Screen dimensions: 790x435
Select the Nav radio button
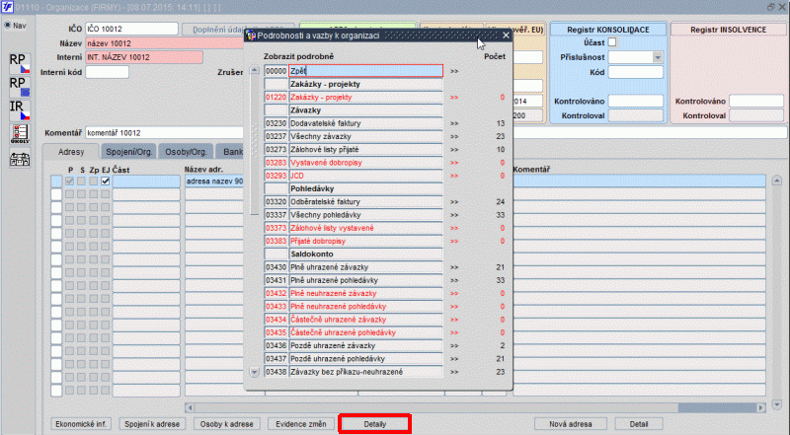pyautogui.click(x=8, y=26)
